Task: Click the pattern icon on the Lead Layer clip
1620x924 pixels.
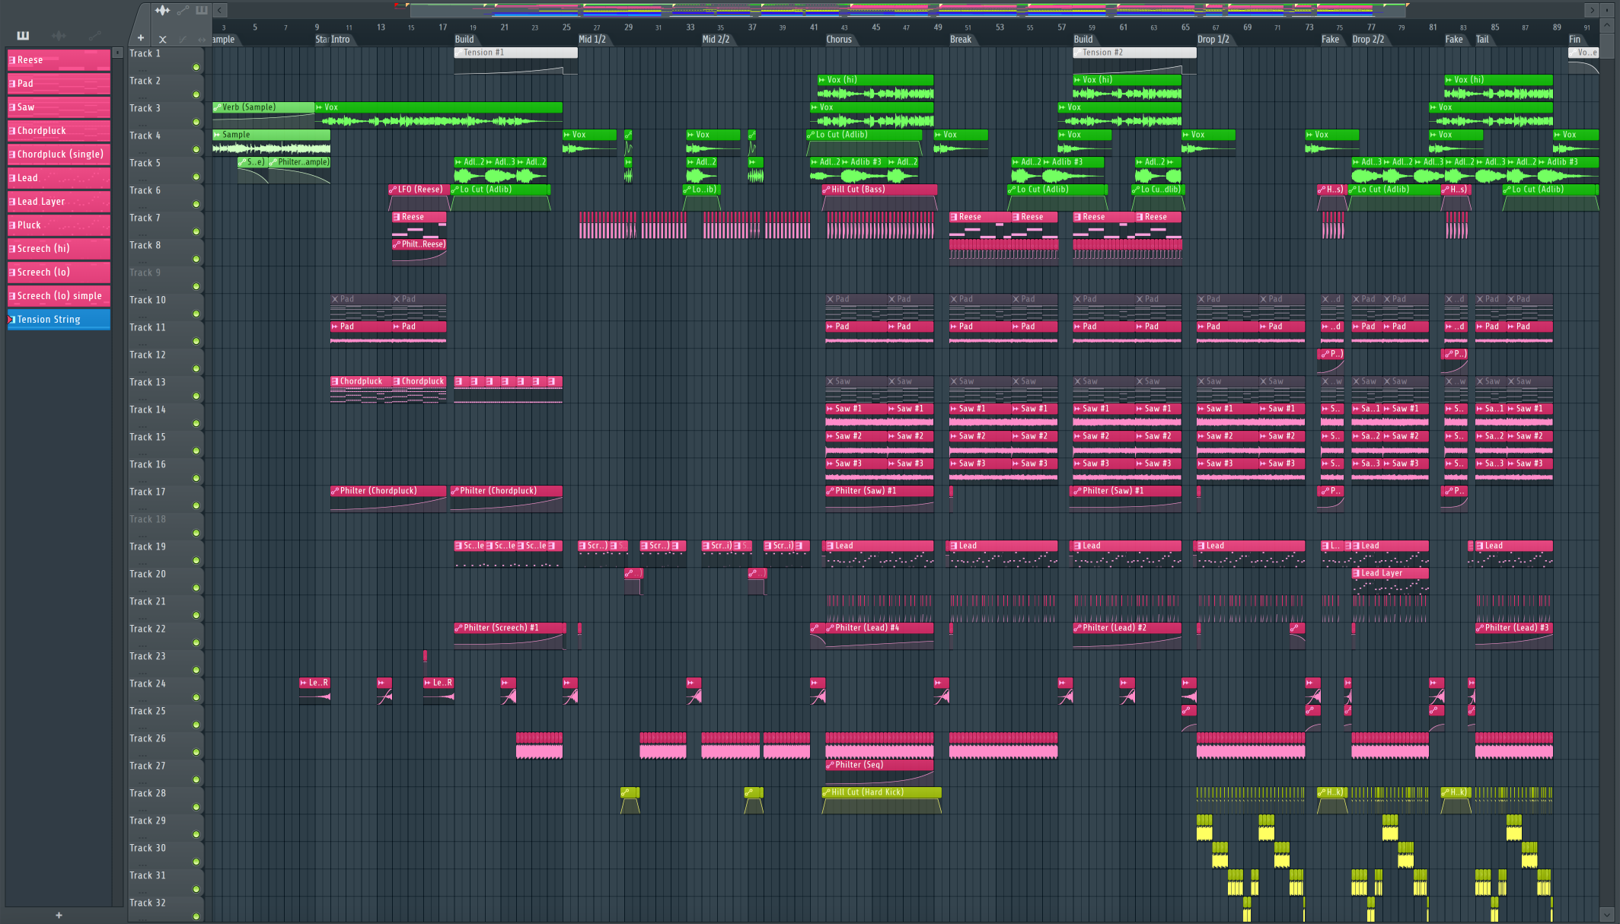Action: (x=1357, y=573)
